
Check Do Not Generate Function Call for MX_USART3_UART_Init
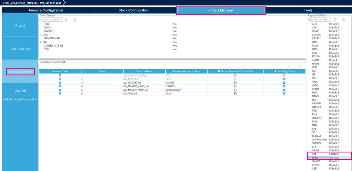tap(235, 86)
